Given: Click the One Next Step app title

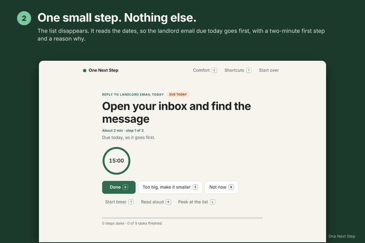Looking at the screenshot, I should (103, 70).
